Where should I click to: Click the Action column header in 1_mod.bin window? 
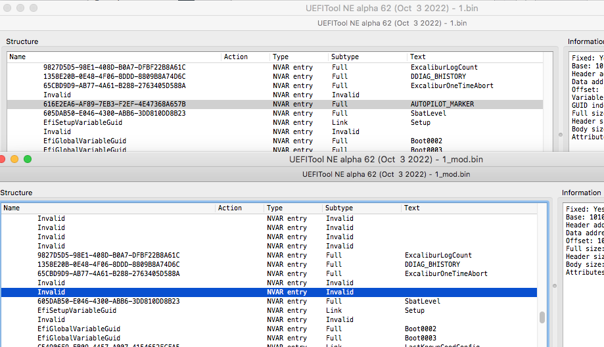click(x=240, y=208)
